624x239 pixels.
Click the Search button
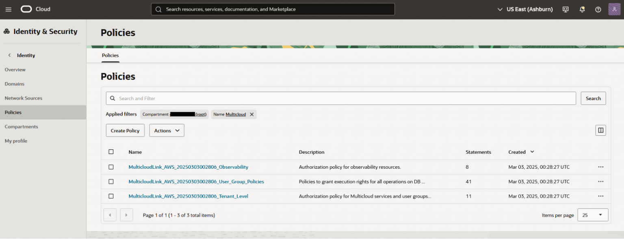tap(593, 98)
